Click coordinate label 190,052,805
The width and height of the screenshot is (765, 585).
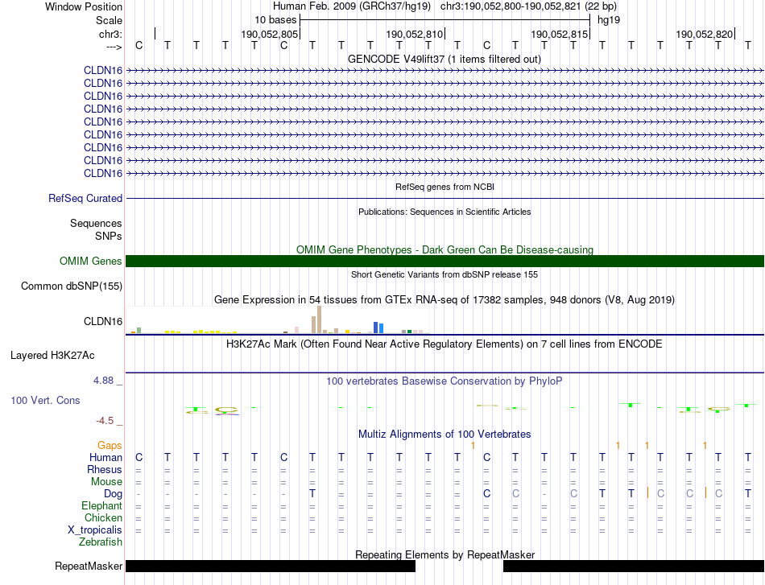point(269,34)
